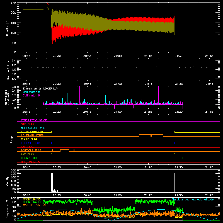Select the blue ECLIPSE_FLAG label

pyautogui.click(x=30, y=143)
